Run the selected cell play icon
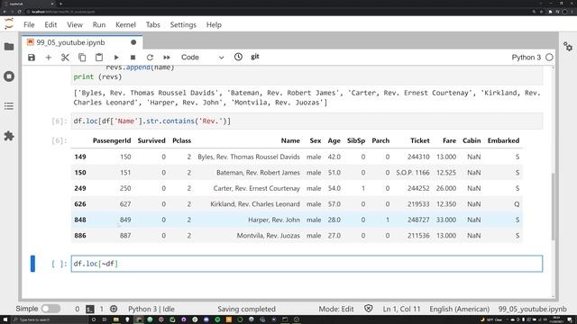Viewport: 577px width, 324px height. click(116, 58)
